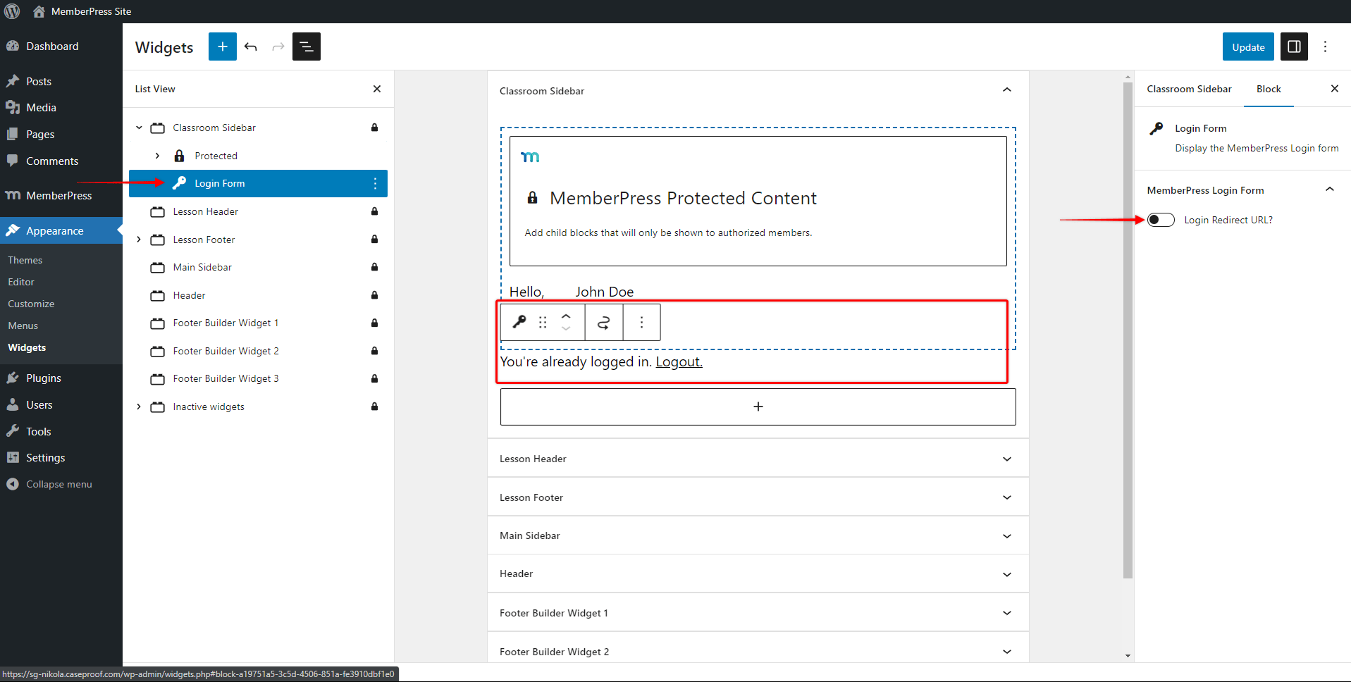
Task: Redo the last undone change
Action: coord(278,46)
